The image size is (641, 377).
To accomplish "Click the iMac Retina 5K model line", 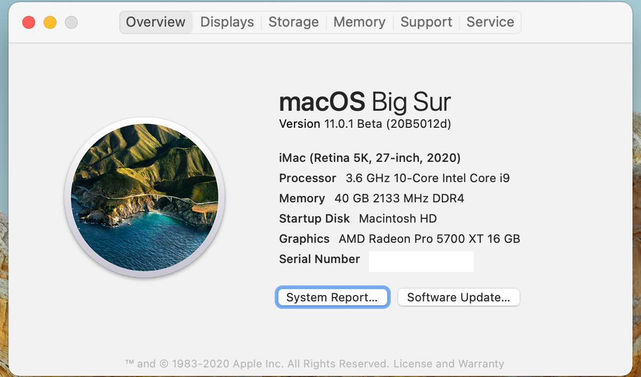I will pyautogui.click(x=369, y=158).
